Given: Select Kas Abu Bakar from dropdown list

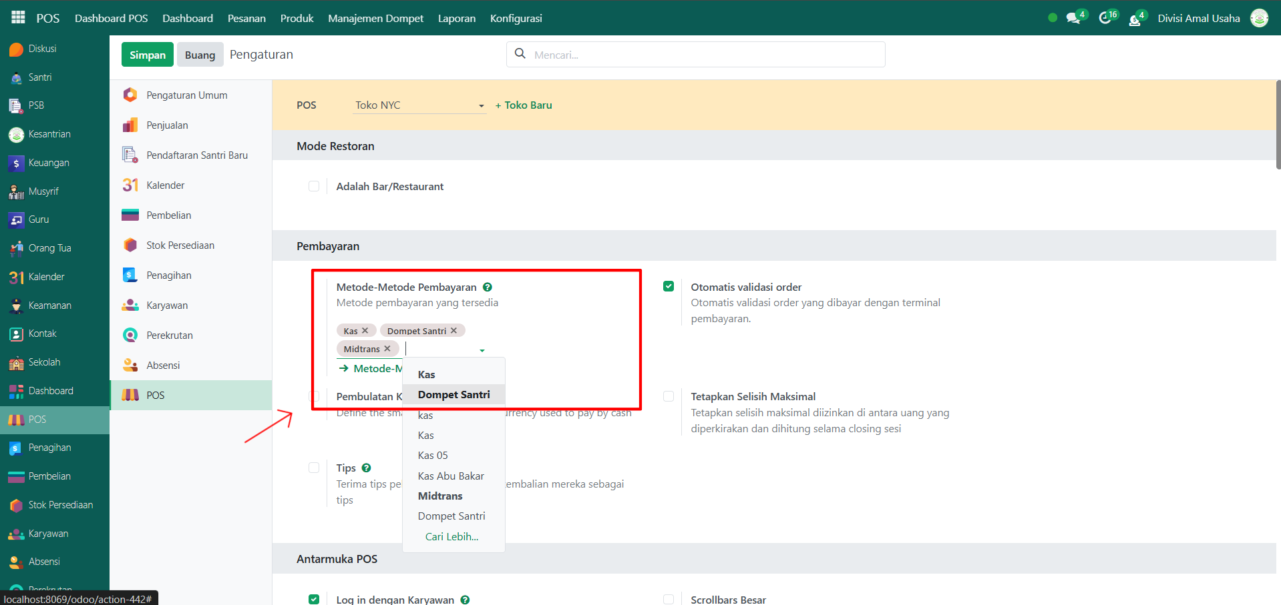Looking at the screenshot, I should pos(451,476).
